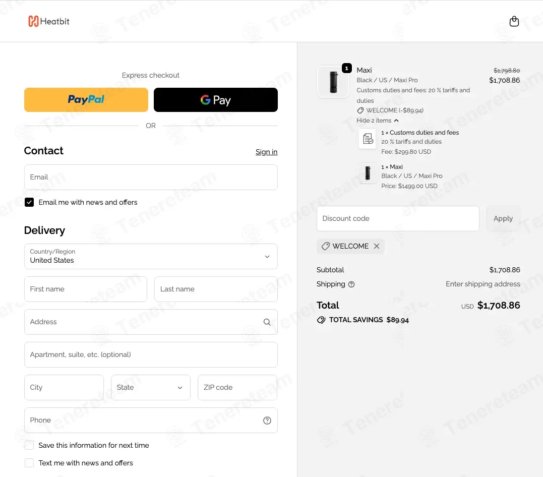Click the Shipping help question mark icon
The width and height of the screenshot is (543, 477).
tap(351, 284)
